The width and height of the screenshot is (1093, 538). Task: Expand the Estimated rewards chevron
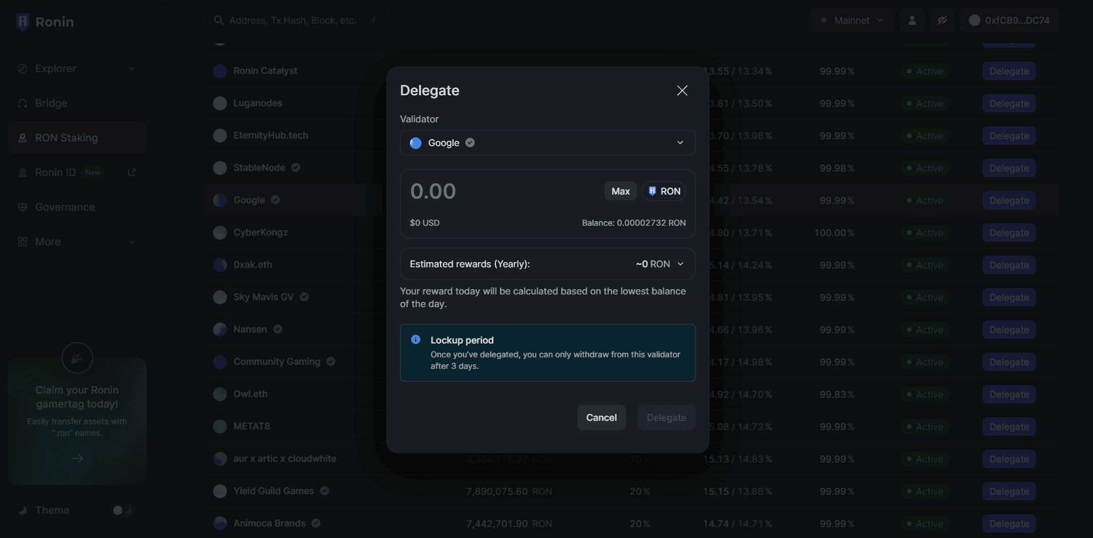coord(681,264)
